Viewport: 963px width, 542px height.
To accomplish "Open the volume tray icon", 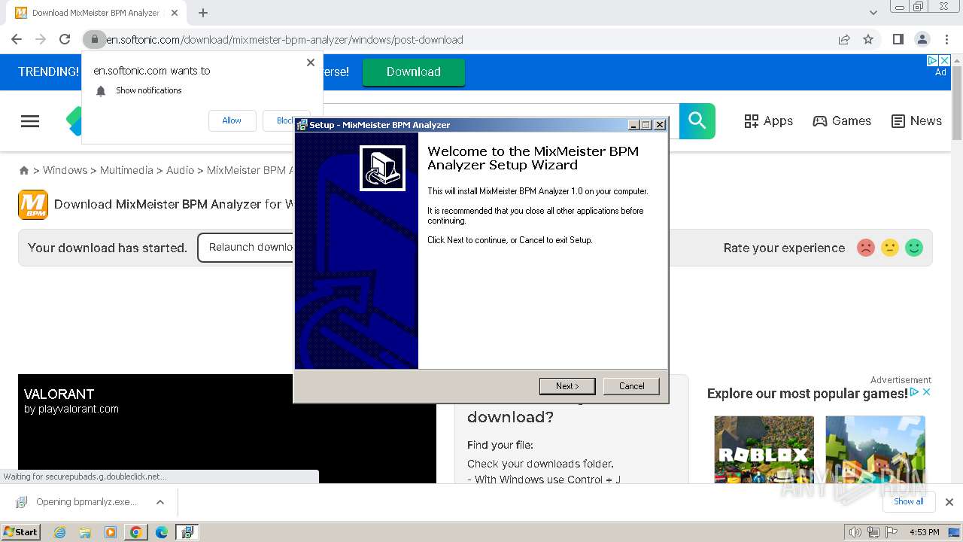I will (x=855, y=532).
